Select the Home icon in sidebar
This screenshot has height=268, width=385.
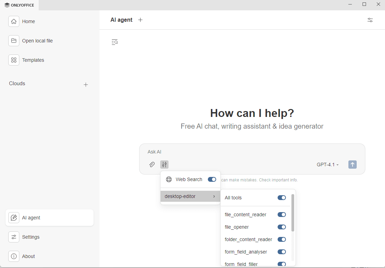pos(14,21)
